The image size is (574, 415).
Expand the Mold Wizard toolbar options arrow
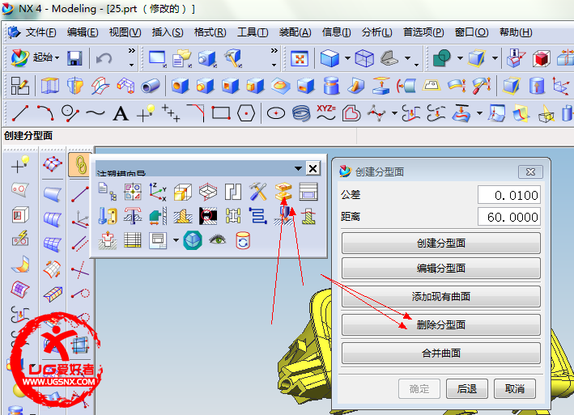pyautogui.click(x=298, y=168)
